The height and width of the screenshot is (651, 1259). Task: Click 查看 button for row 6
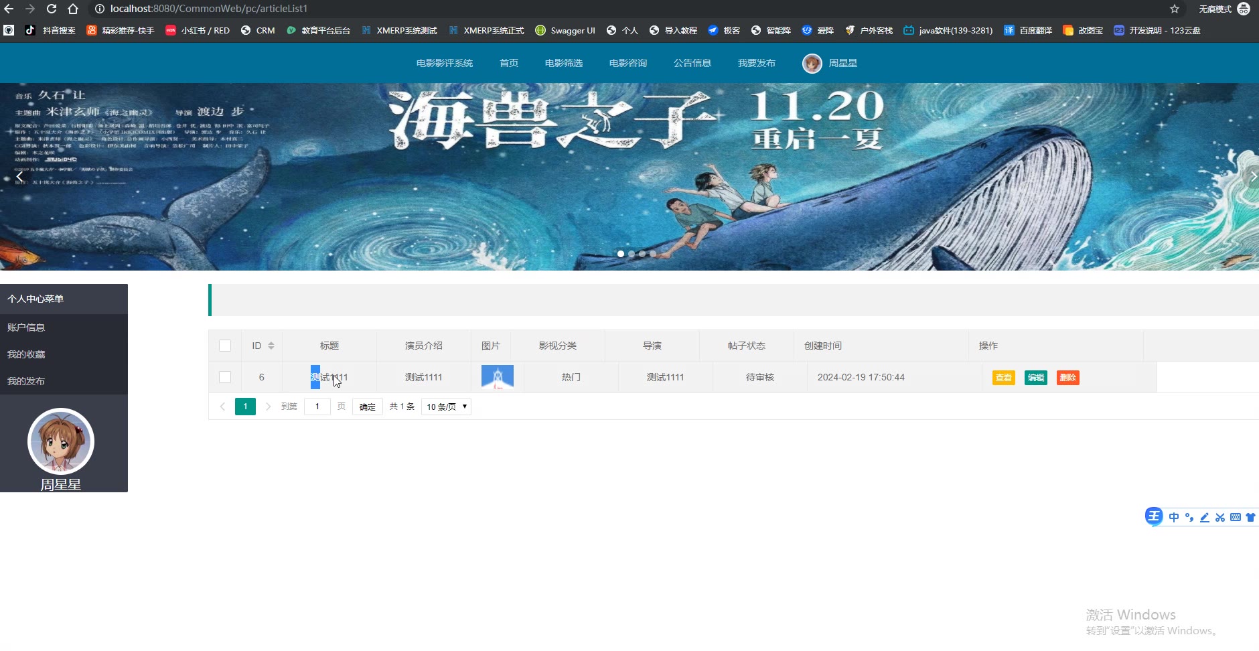(1004, 378)
